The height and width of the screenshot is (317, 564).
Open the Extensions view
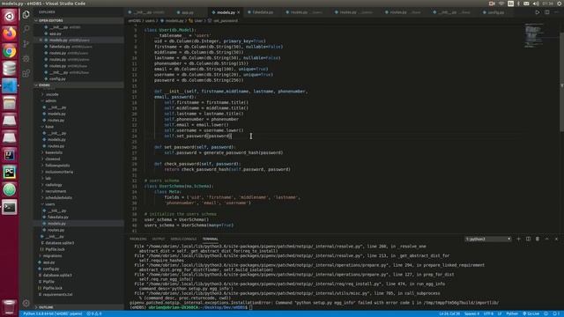pos(26,73)
